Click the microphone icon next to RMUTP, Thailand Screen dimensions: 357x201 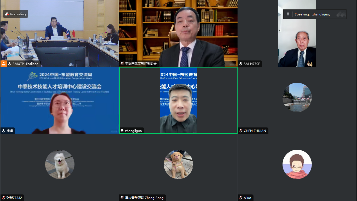pos(9,64)
